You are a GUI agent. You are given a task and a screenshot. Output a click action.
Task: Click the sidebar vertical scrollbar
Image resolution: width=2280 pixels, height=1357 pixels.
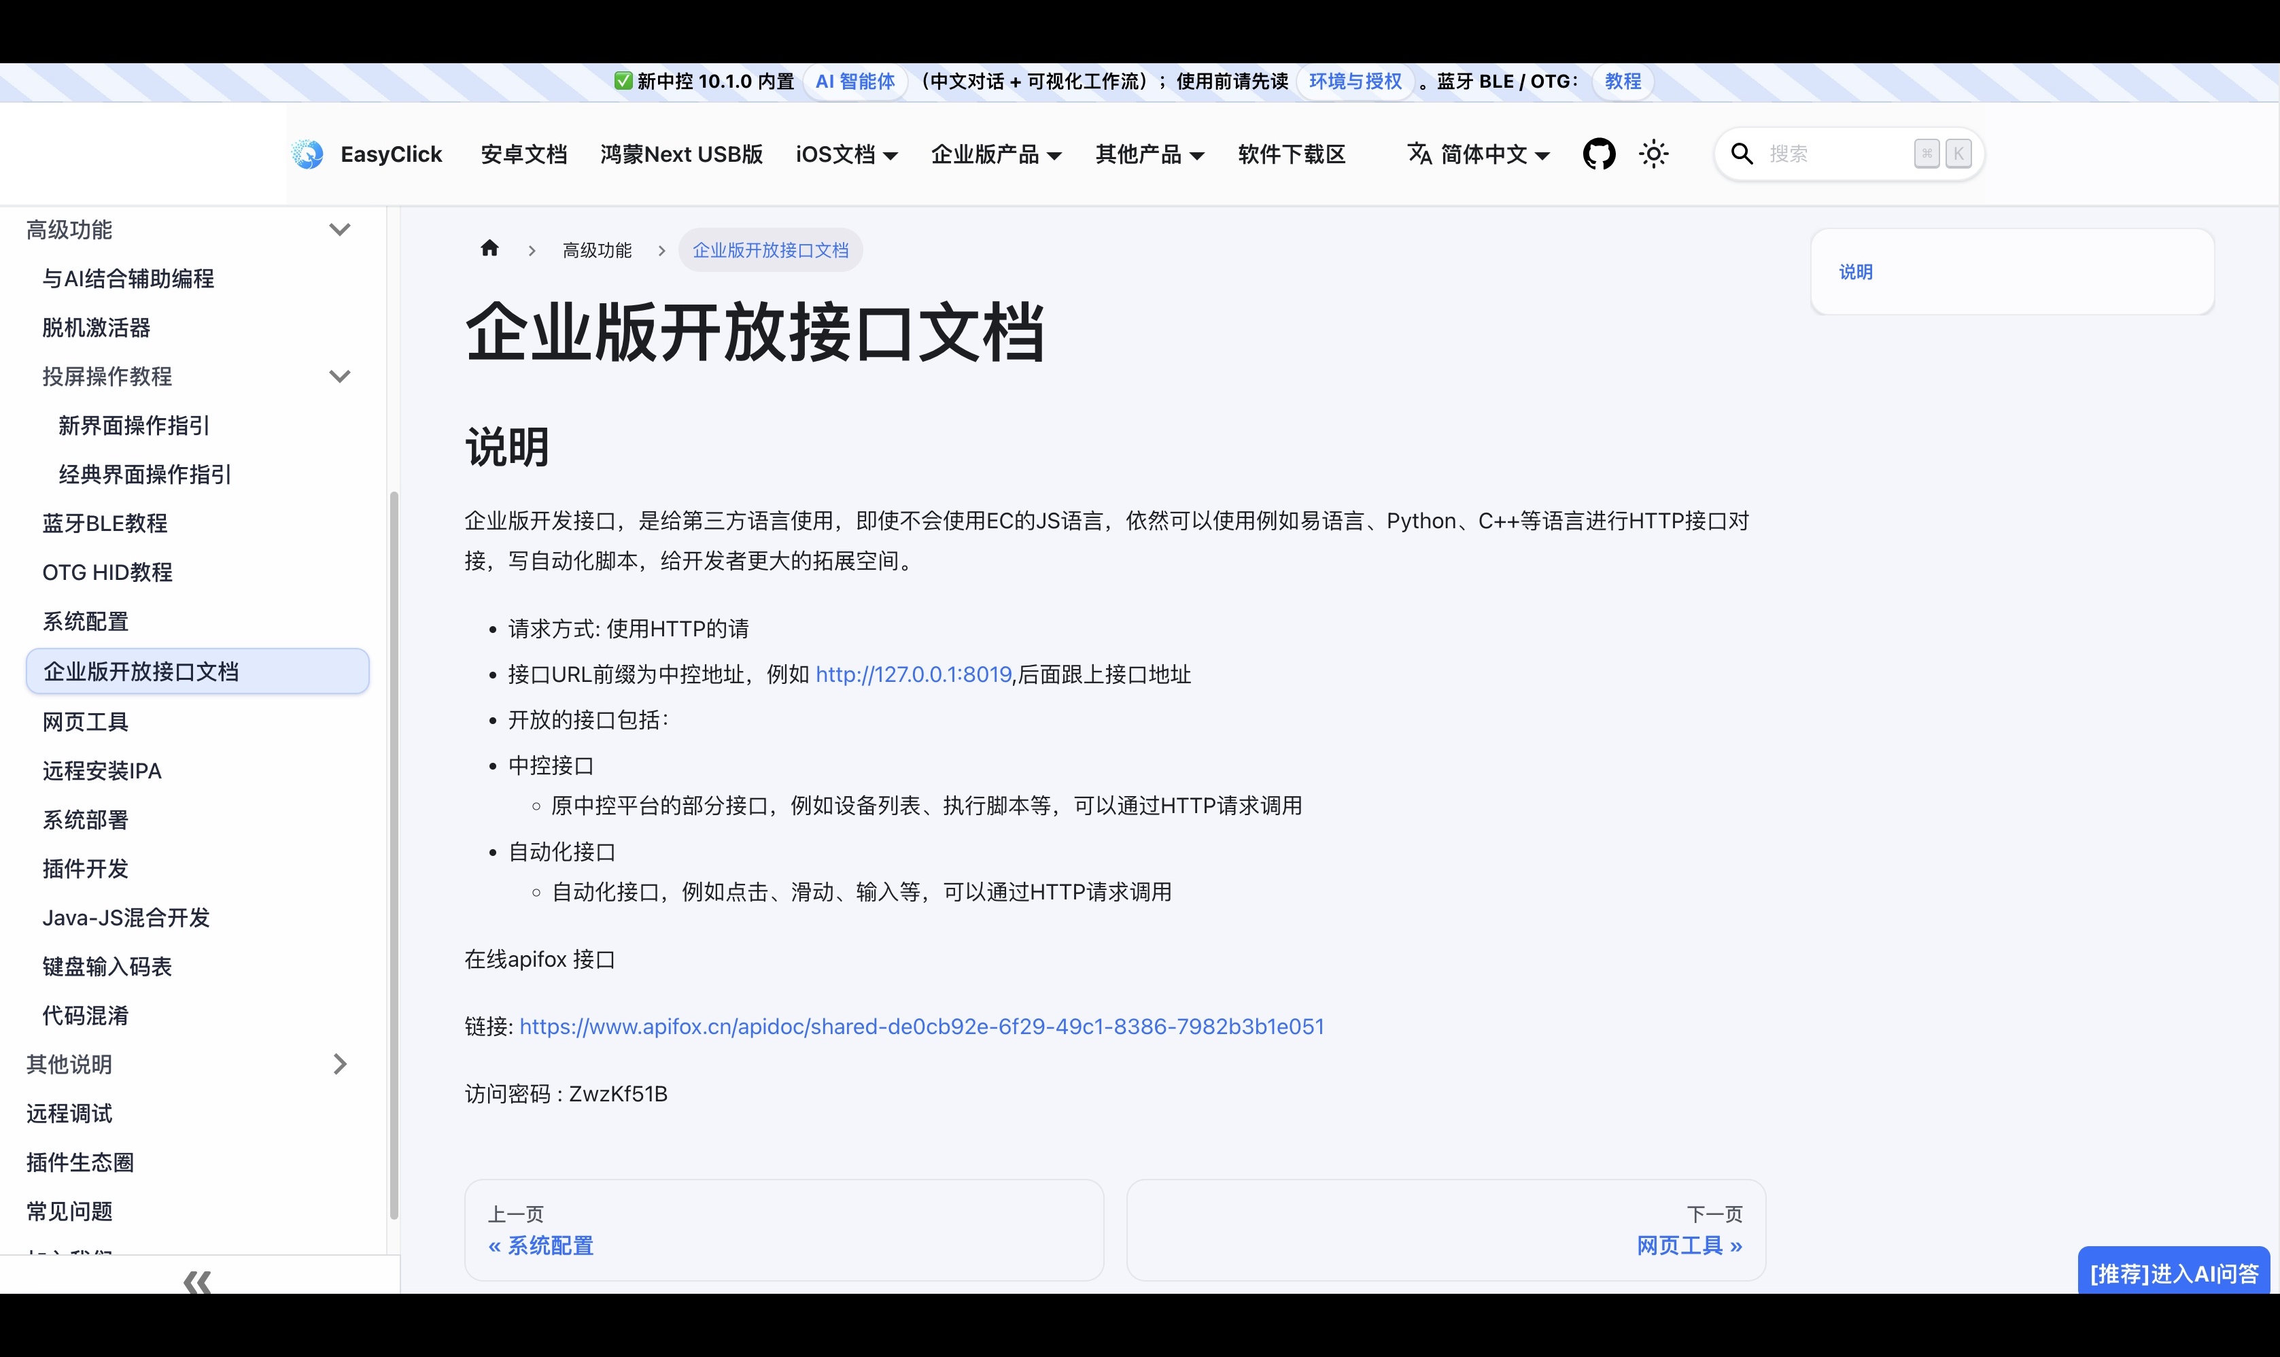coord(394,855)
